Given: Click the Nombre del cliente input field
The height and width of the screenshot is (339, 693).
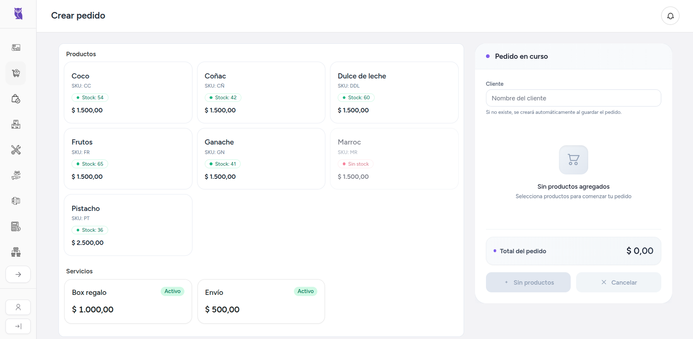Looking at the screenshot, I should tap(573, 98).
